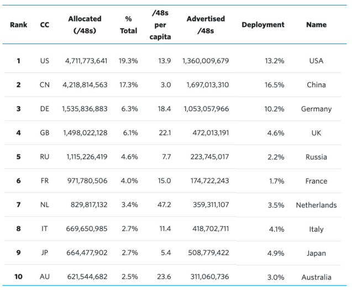Click the % Total column header

click(x=128, y=25)
